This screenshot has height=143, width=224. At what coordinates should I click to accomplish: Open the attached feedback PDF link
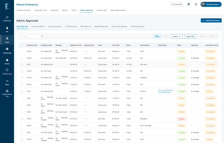click(x=166, y=91)
